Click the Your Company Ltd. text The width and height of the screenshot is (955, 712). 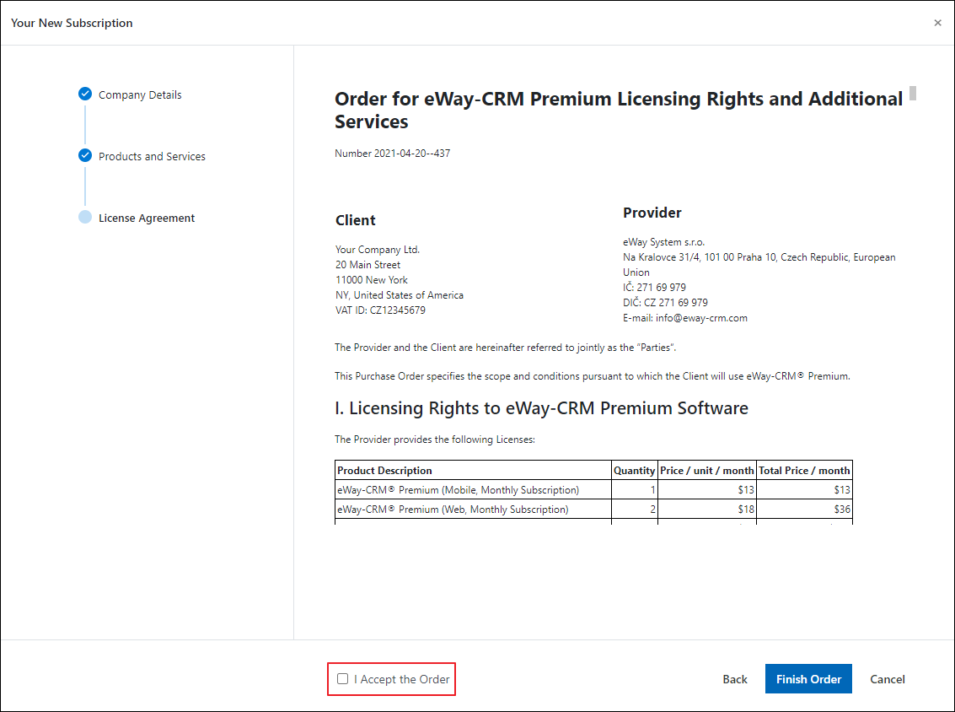pos(377,250)
